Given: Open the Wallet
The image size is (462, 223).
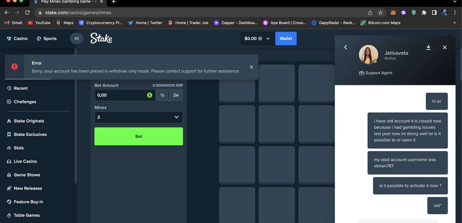Looking at the screenshot, I should pos(286,39).
